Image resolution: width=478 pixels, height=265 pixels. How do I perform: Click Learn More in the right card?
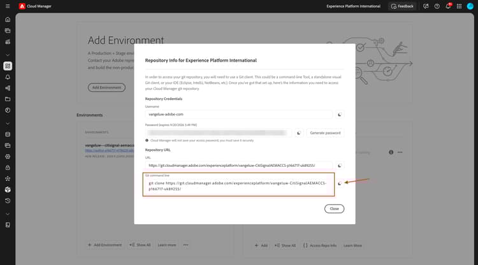point(352,245)
